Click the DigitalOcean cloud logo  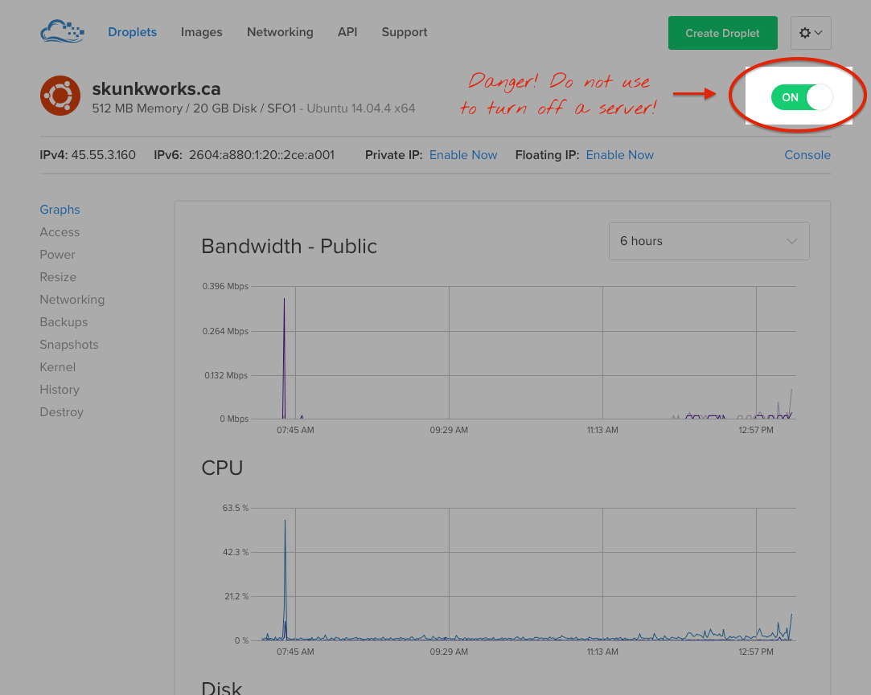click(62, 31)
